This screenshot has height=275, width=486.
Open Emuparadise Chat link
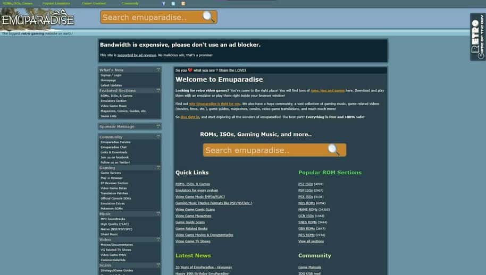[x=113, y=147]
